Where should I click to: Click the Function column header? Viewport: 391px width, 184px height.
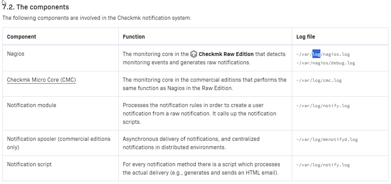click(x=134, y=37)
